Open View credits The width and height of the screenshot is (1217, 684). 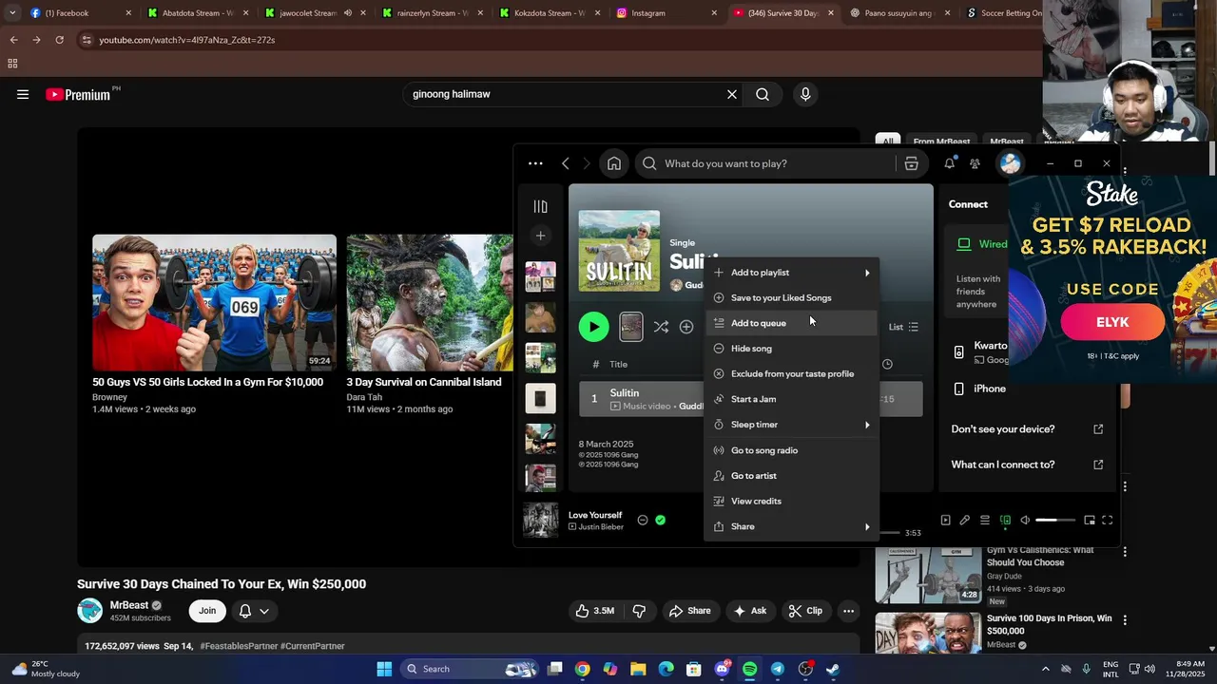tap(791, 501)
